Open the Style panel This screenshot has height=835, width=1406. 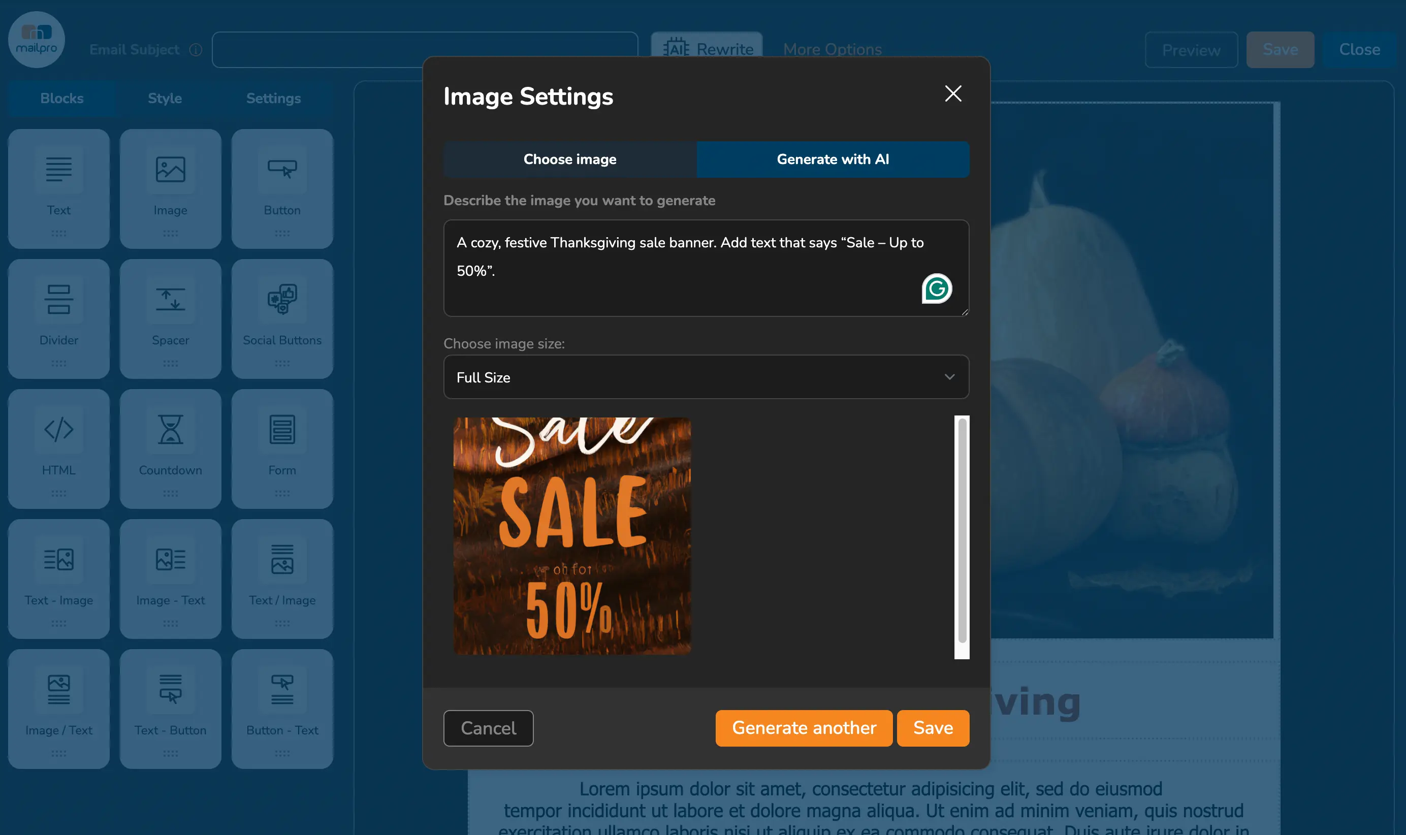[164, 99]
